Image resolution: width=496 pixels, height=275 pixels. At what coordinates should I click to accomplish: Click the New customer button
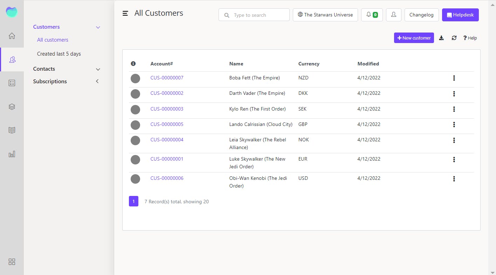click(x=414, y=38)
